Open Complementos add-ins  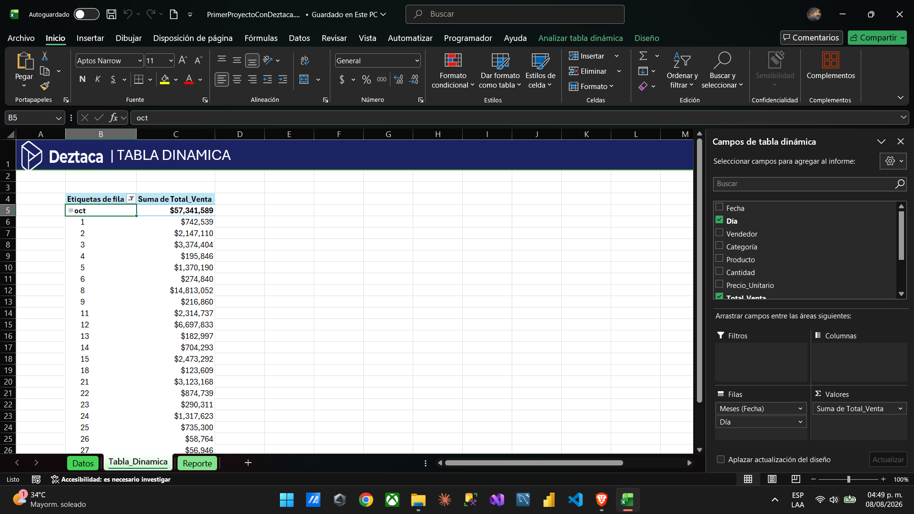click(831, 66)
